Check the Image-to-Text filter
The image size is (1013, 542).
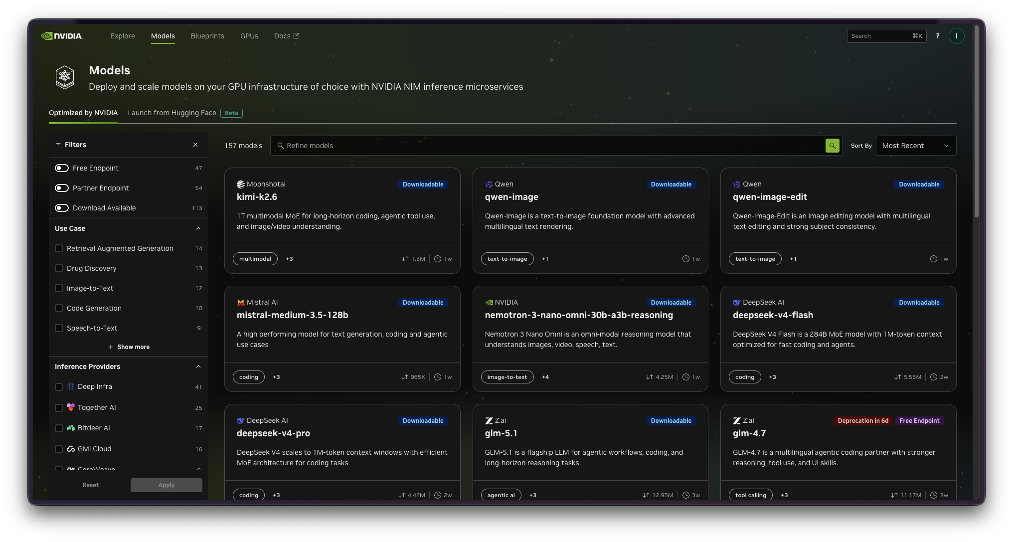pyautogui.click(x=59, y=288)
